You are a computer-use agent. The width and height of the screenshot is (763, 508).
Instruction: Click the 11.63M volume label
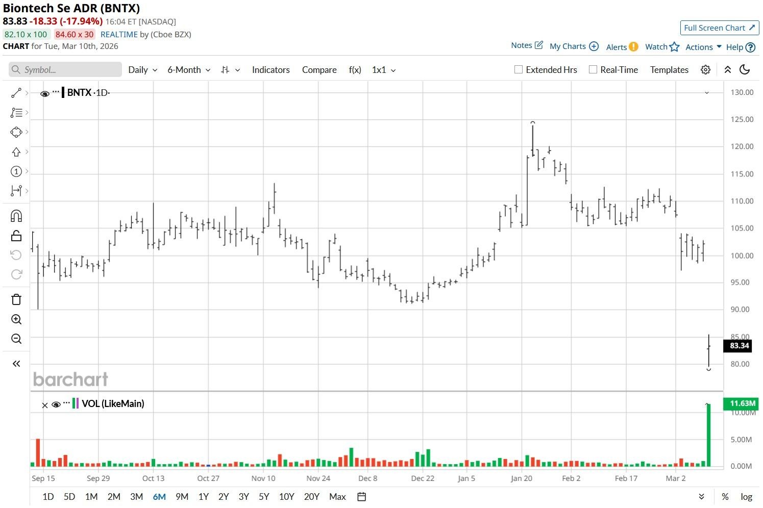(741, 403)
